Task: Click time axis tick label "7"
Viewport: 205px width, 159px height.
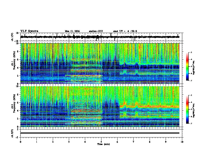Action: click(x=134, y=142)
